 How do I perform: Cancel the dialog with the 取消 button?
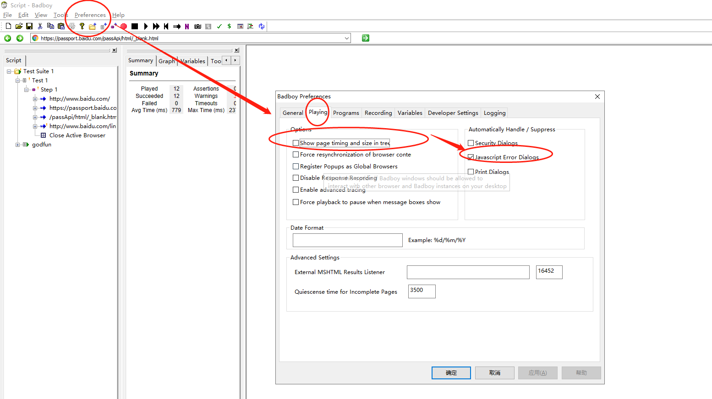(x=495, y=373)
